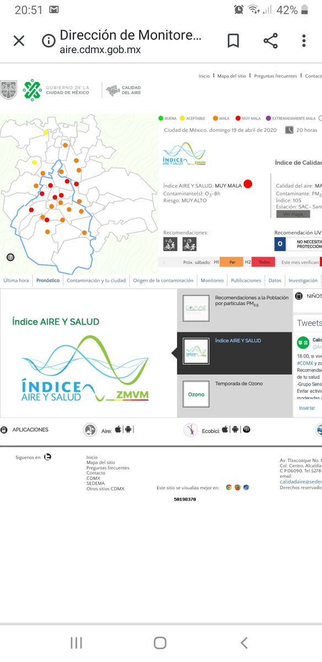322x662 pixels.
Task: Select the Ozono slide thumbnail
Action: (196, 394)
